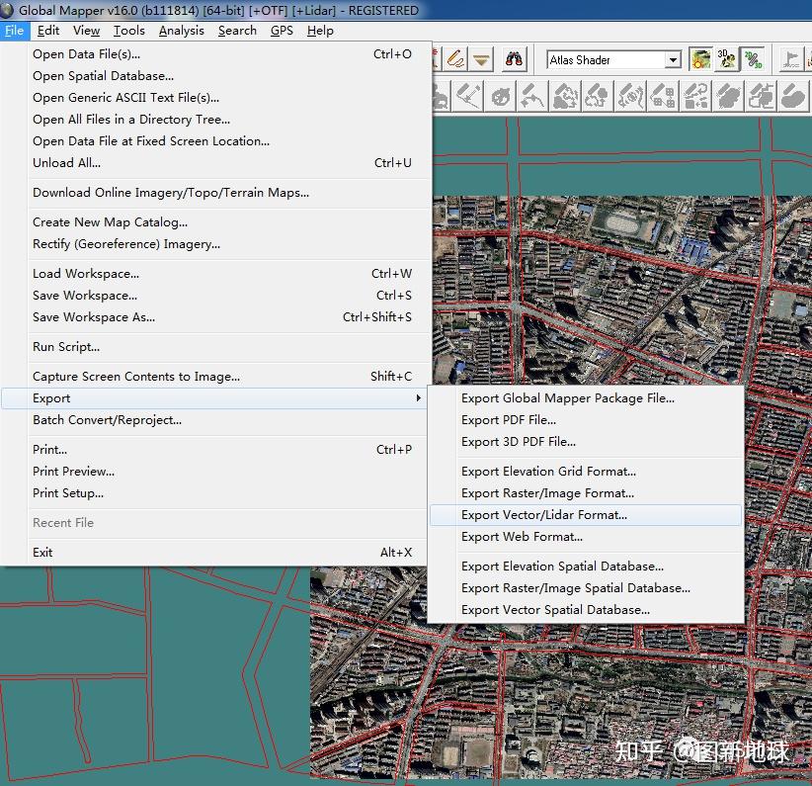Screen dimensions: 812x786
Task: Choose Export Raster/Image Format
Action: (547, 493)
